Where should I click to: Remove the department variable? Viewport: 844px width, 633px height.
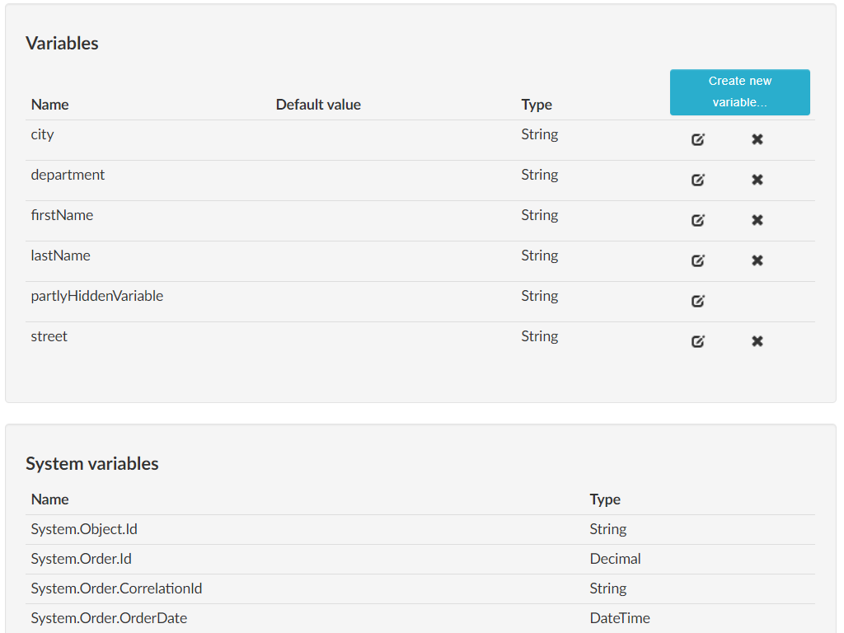point(757,180)
